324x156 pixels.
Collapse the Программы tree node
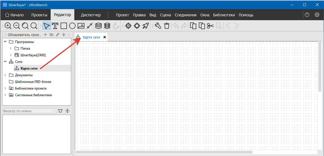[x=5, y=42]
